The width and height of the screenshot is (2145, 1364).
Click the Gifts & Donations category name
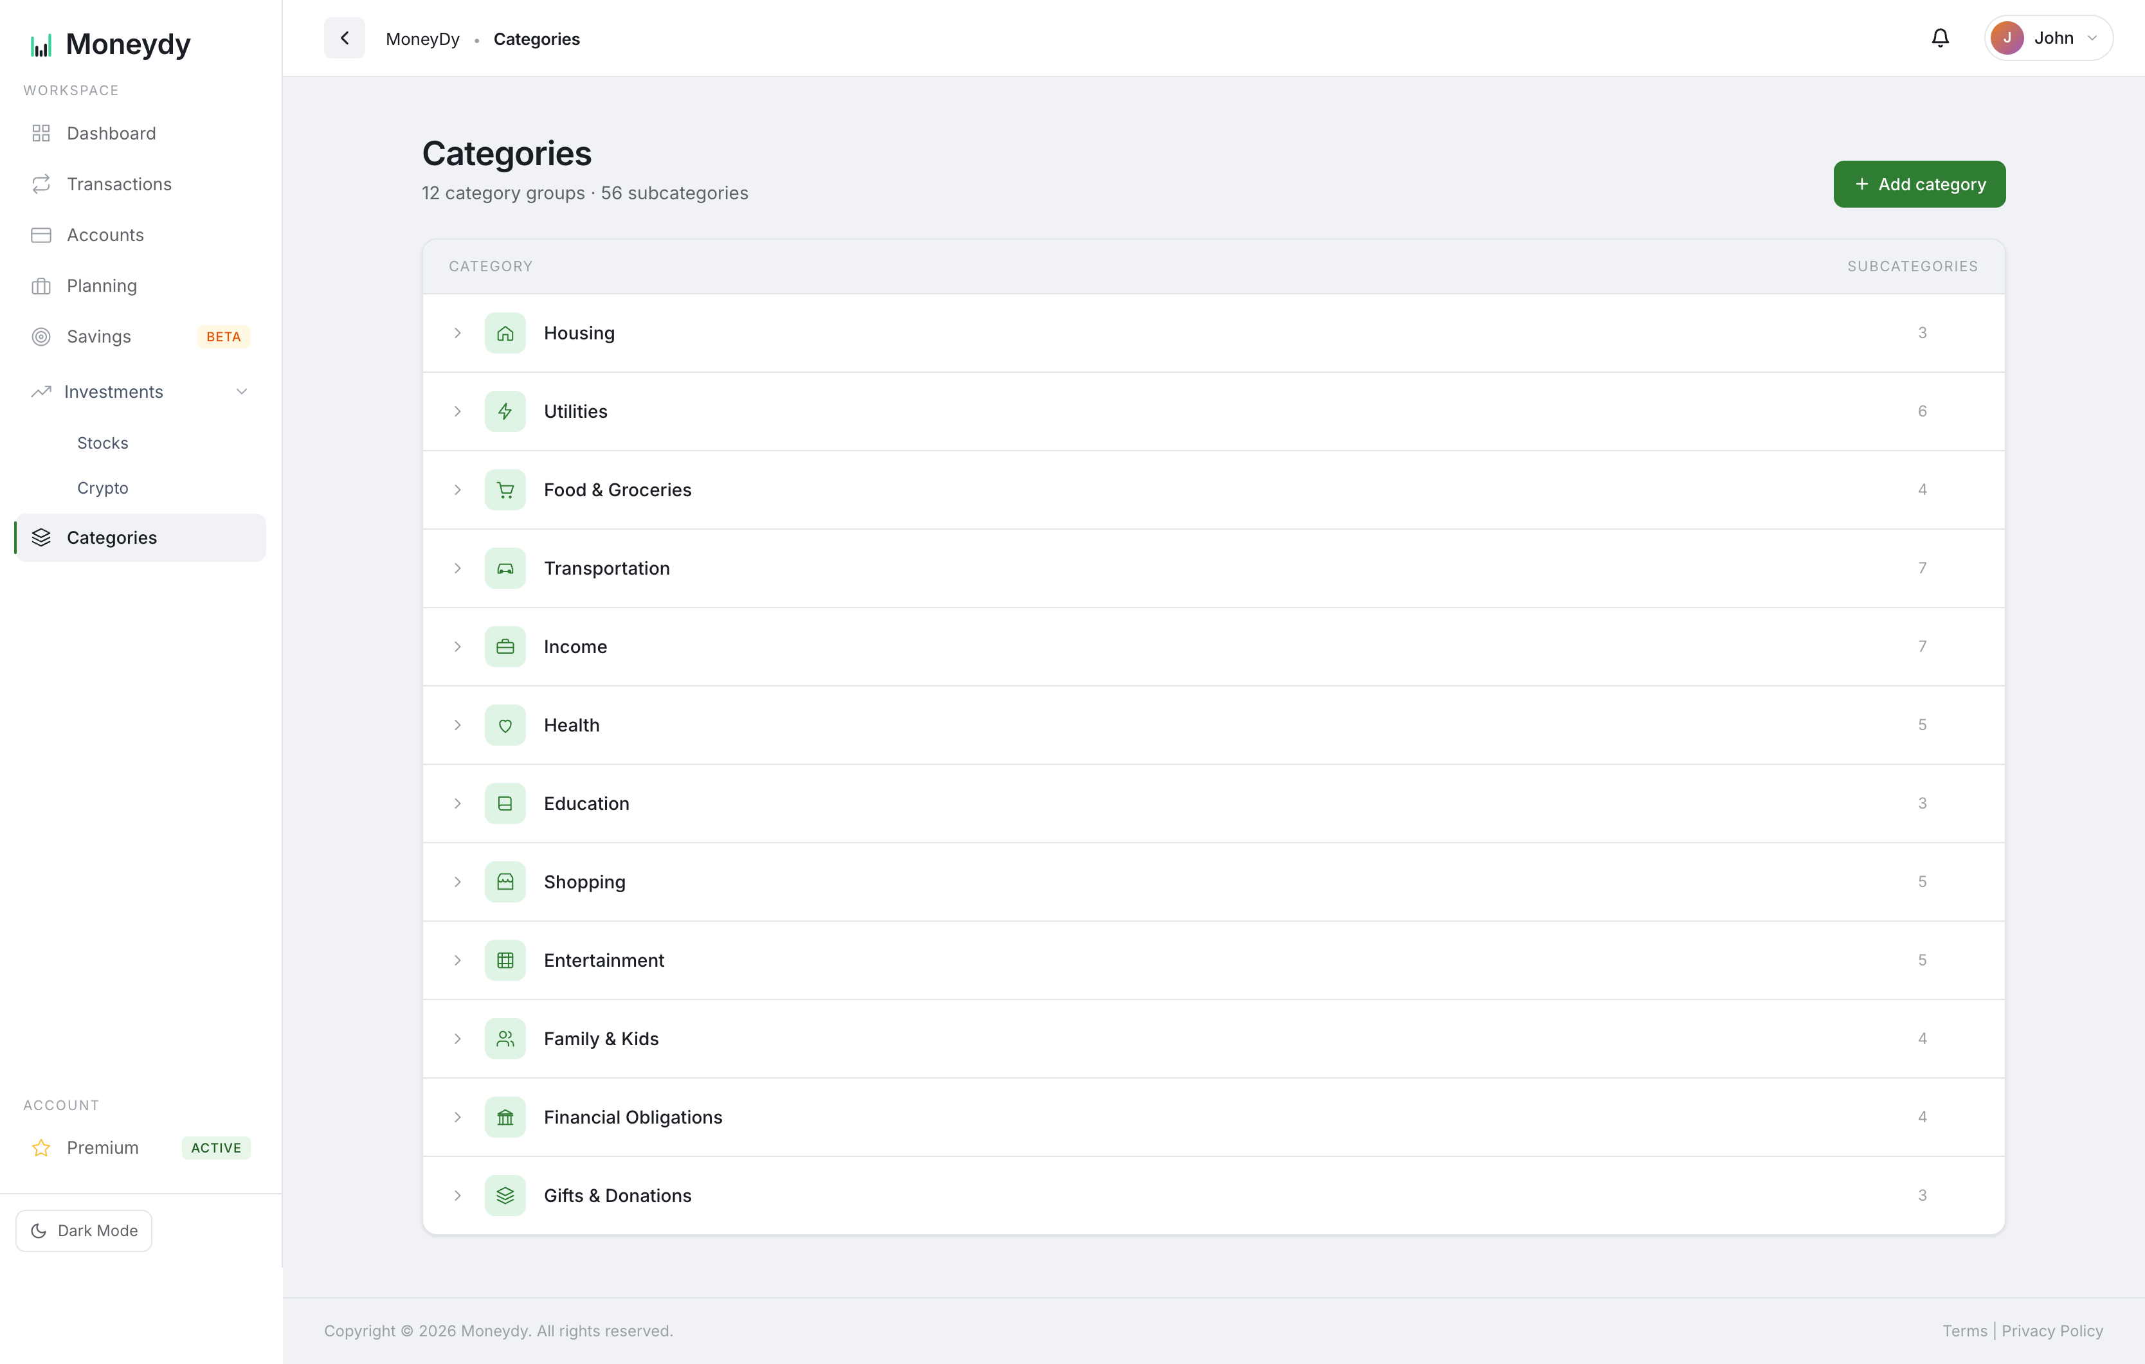point(617,1196)
